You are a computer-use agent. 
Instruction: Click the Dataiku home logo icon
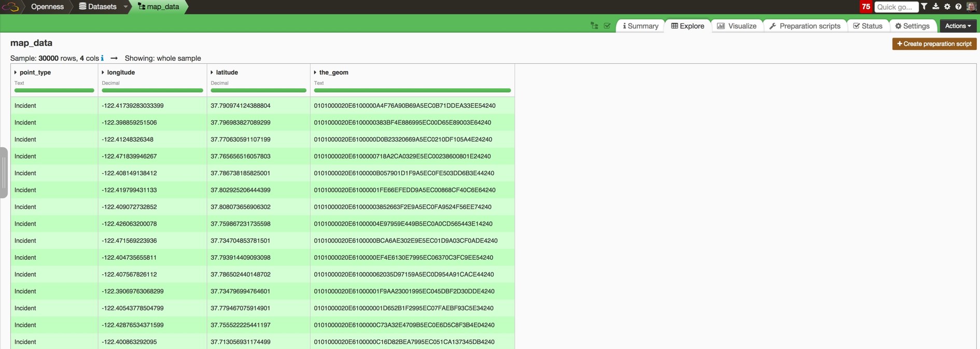[x=10, y=7]
